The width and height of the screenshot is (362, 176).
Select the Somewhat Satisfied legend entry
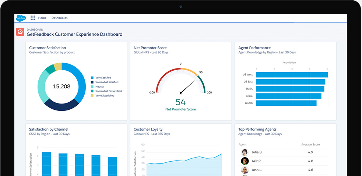tap(109, 82)
